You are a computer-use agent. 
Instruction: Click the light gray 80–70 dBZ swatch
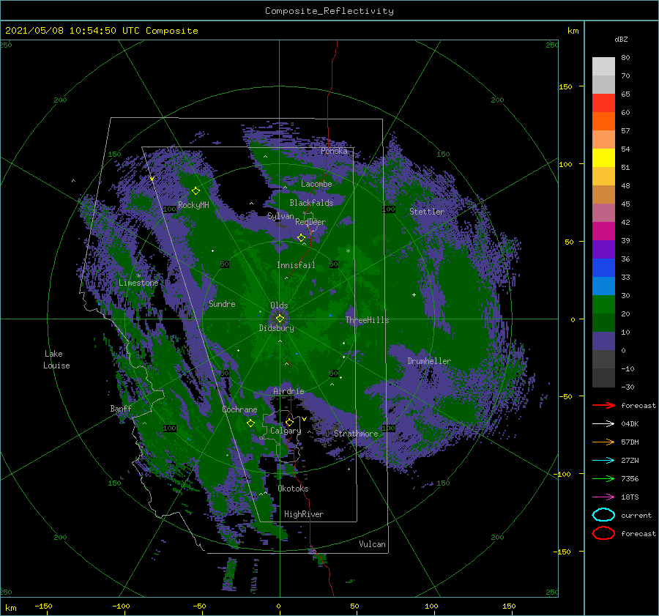tap(603, 67)
